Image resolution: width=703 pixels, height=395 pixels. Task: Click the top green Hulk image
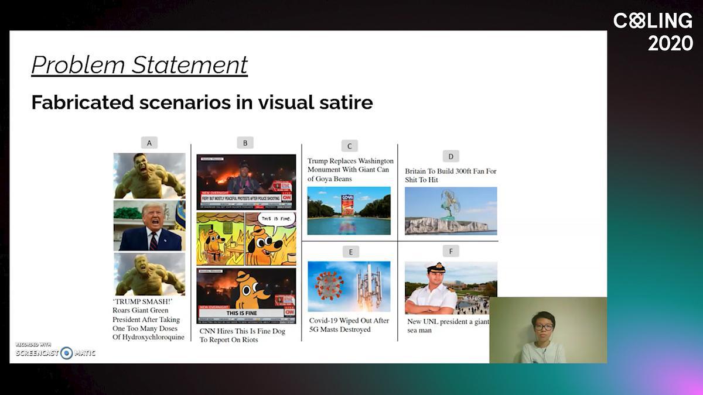coord(149,176)
